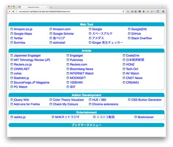Open the INTERNET Watch link
Viewport: 173px width, 147px height.
click(82, 73)
